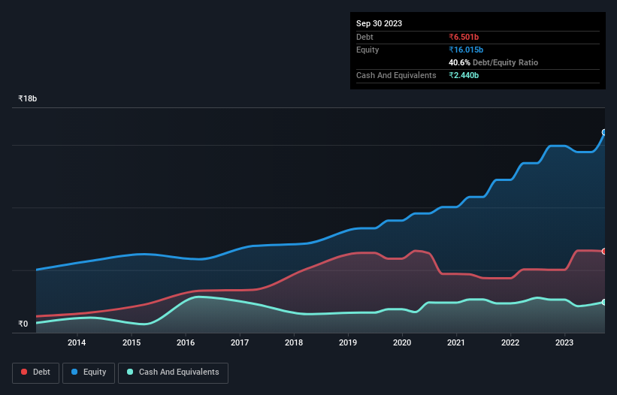Image resolution: width=617 pixels, height=395 pixels.
Task: Toggle the Debt legend button
Action: (x=36, y=372)
